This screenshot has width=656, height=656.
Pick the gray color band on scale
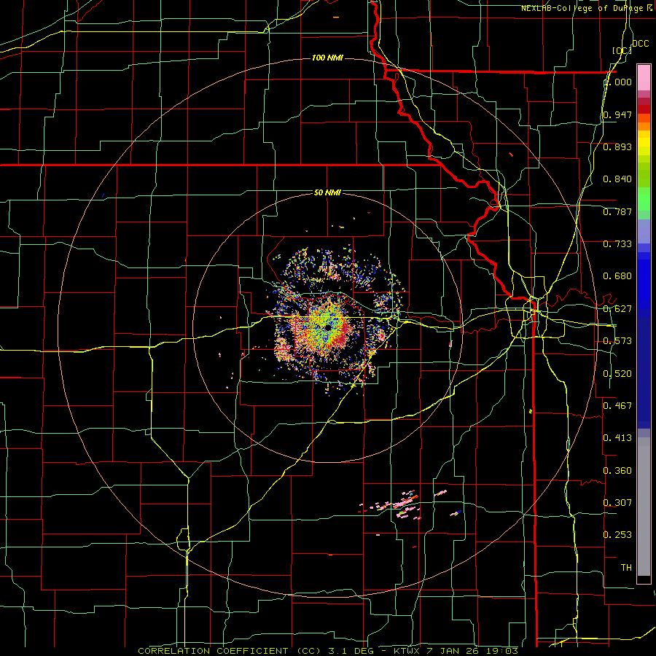click(x=644, y=507)
